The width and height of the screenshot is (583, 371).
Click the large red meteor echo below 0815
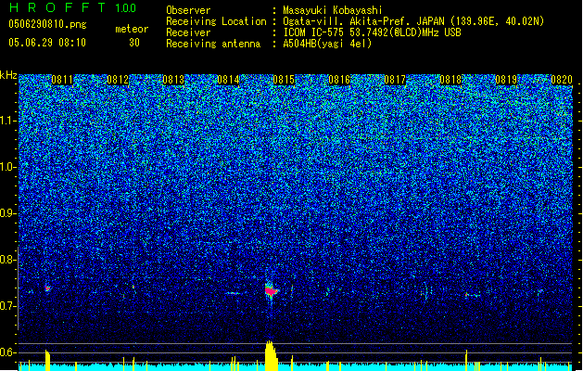(x=272, y=291)
